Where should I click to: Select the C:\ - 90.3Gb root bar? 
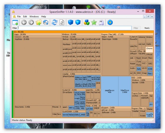click(x=83, y=32)
